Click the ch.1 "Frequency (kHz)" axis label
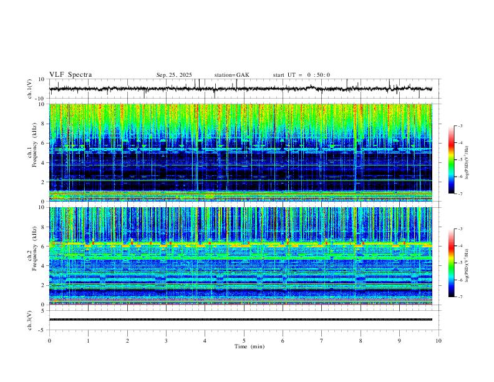 pyautogui.click(x=34, y=145)
